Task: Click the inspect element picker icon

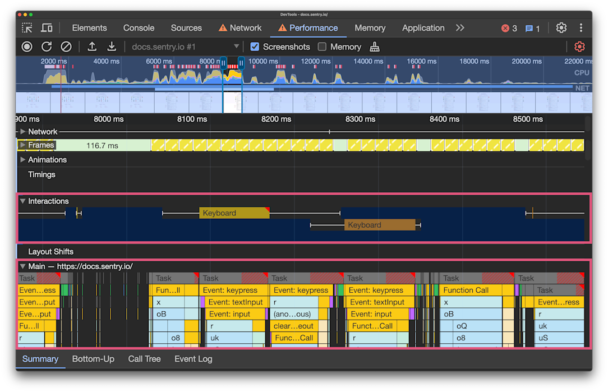Action: pyautogui.click(x=27, y=28)
